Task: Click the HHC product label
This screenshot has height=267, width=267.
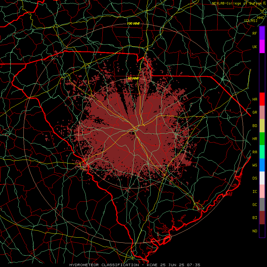Action: tap(261, 18)
